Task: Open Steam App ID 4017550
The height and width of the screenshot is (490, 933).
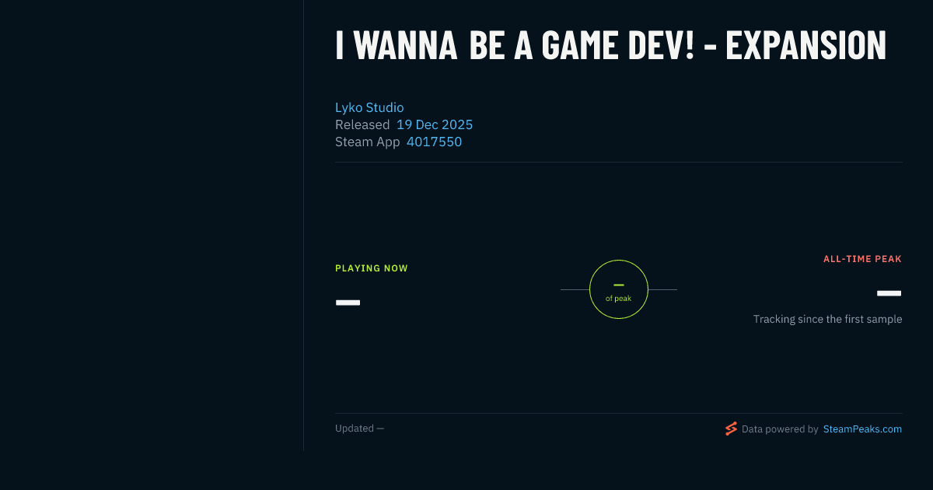Action: click(x=434, y=142)
